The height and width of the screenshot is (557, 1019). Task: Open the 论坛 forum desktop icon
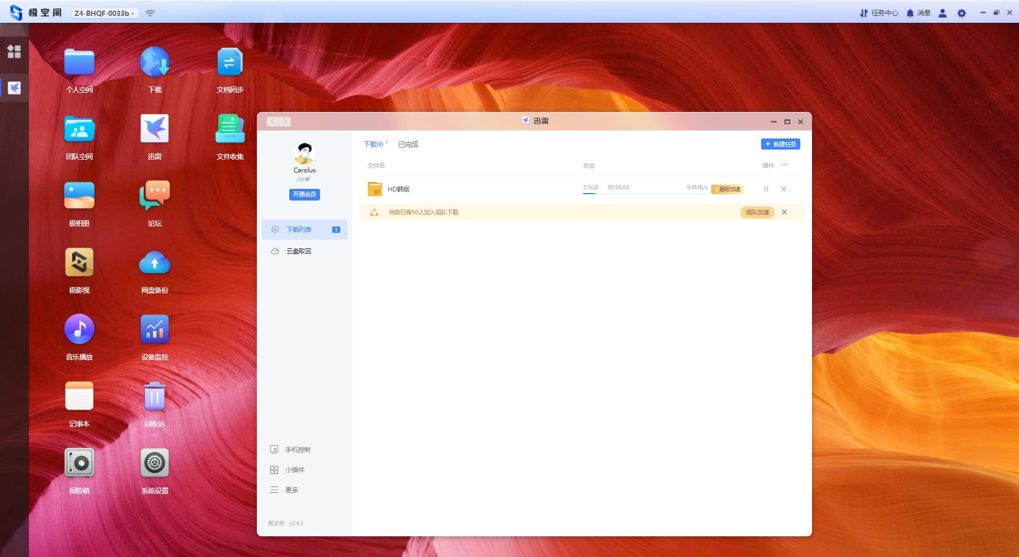(x=154, y=196)
